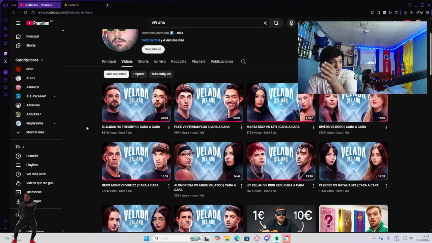Open GERO ARIAS VS VIRUZZ video thumbnail
Screen dimensions: 432x243
tap(136, 161)
